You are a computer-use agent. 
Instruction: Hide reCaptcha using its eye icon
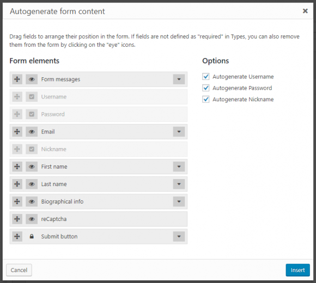pyautogui.click(x=32, y=219)
